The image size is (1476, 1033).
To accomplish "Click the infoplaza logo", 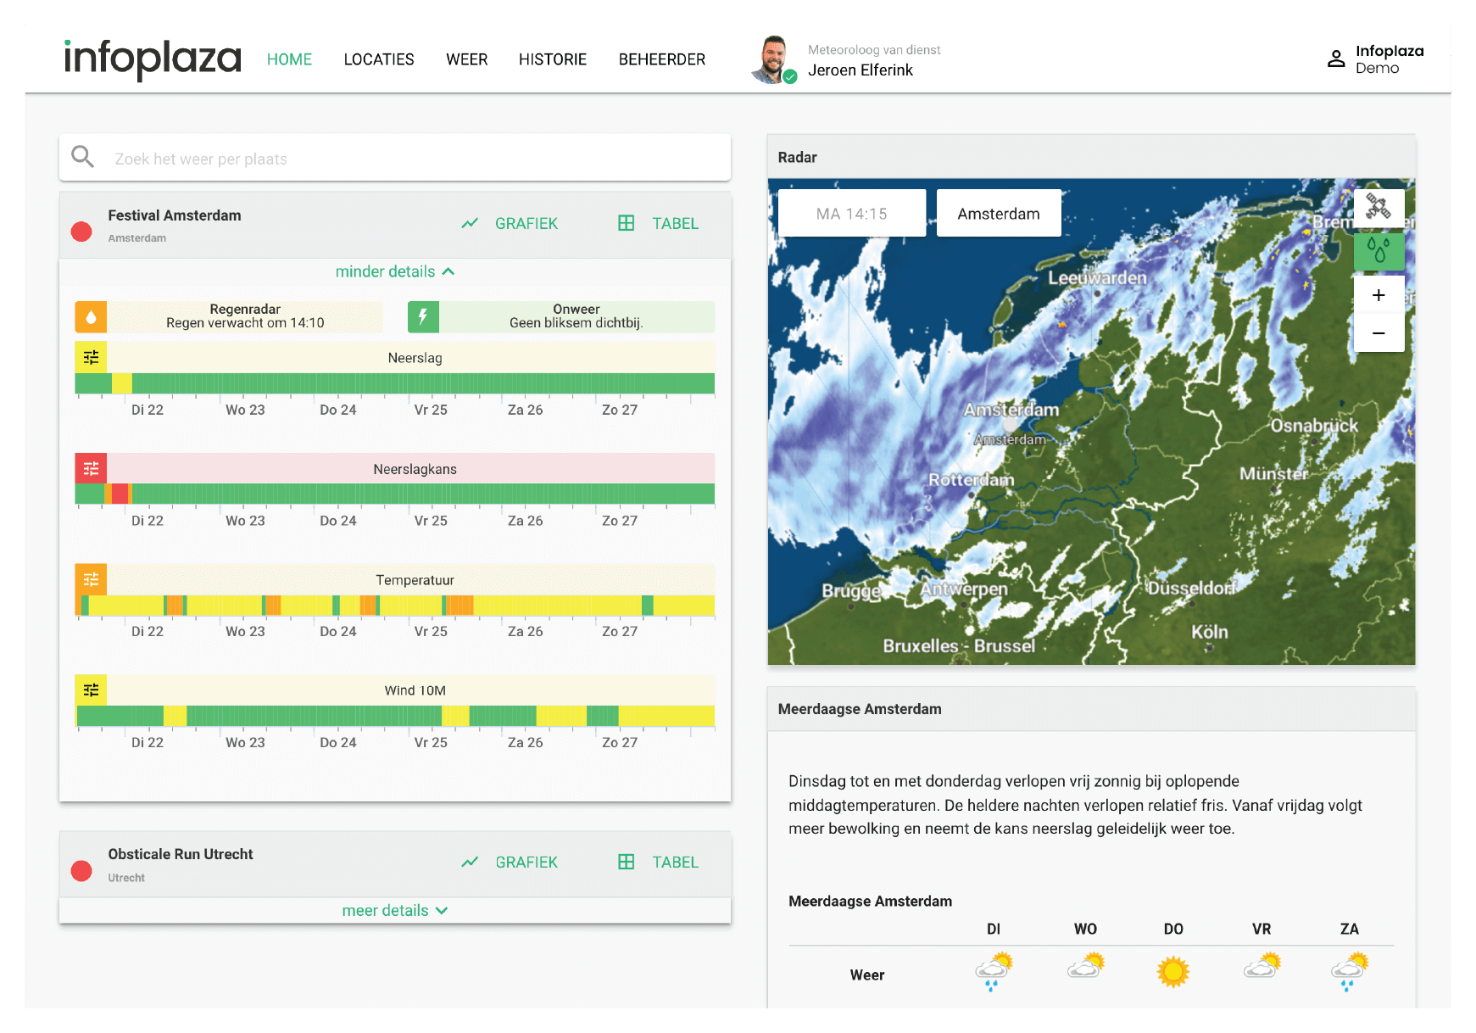I will 153,59.
